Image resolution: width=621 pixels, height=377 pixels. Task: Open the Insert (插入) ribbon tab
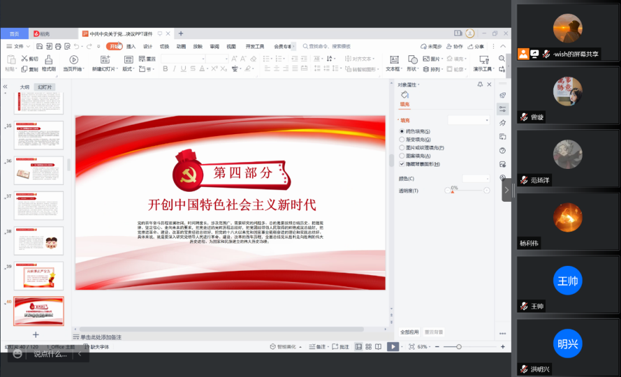(x=131, y=47)
